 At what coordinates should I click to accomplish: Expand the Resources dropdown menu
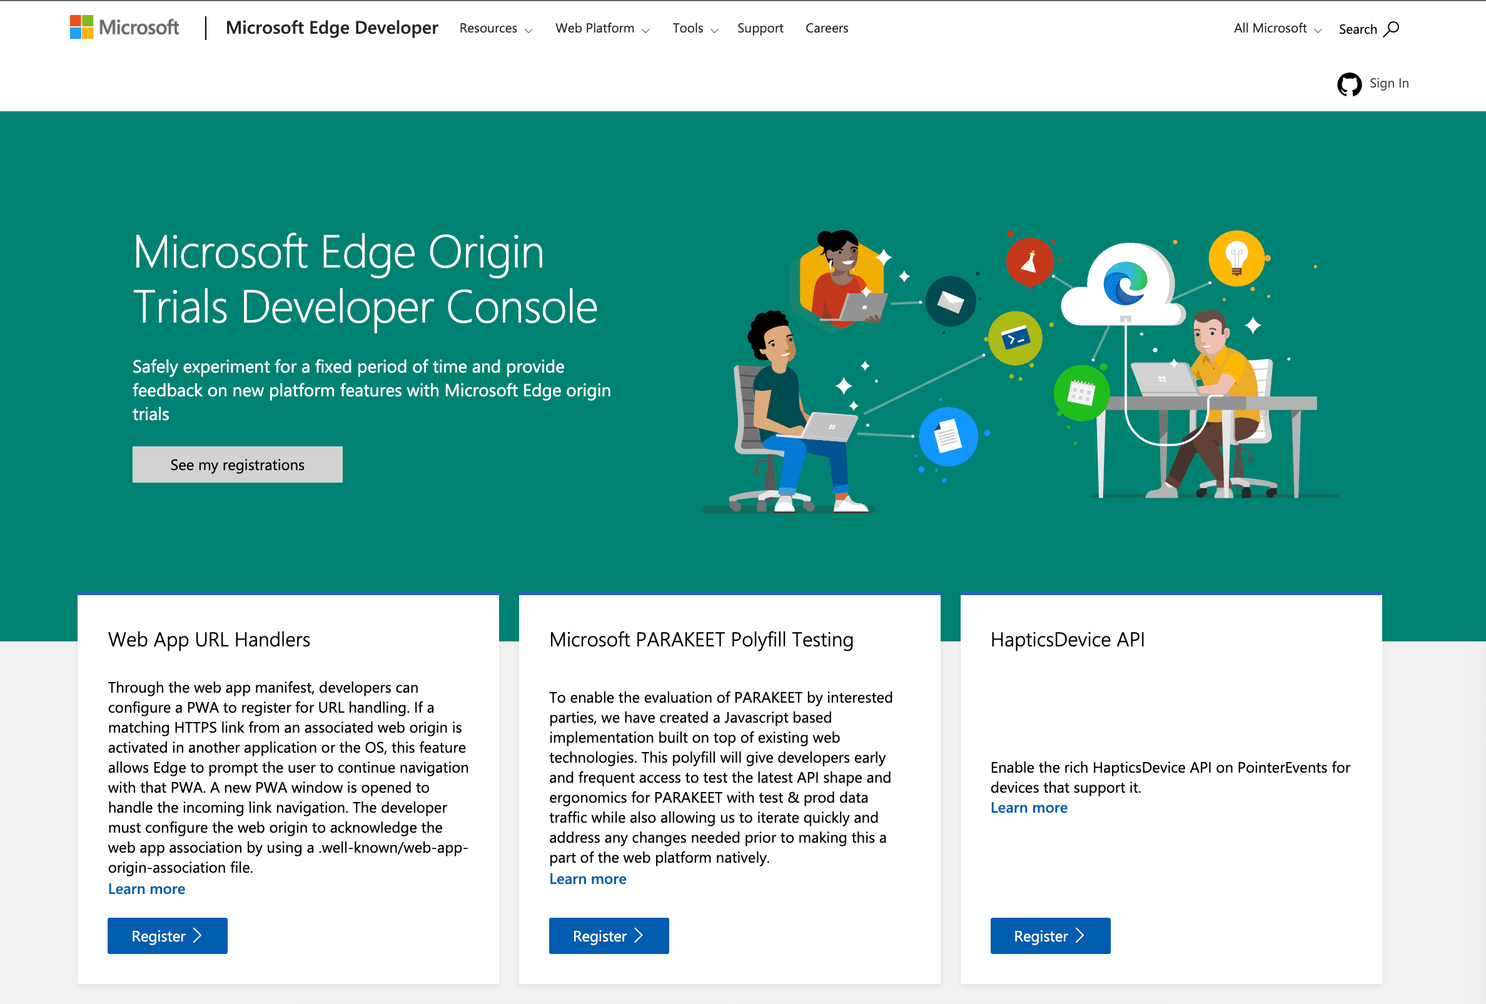[498, 28]
